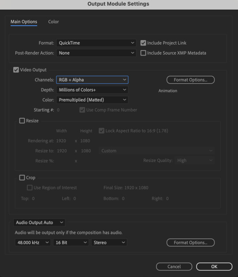The height and width of the screenshot is (277, 238).
Task: Click video Format Options button
Action: 190,80
